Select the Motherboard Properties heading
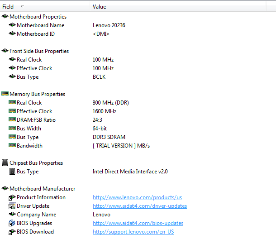Screen dimensions: 276x244 tap(38, 17)
